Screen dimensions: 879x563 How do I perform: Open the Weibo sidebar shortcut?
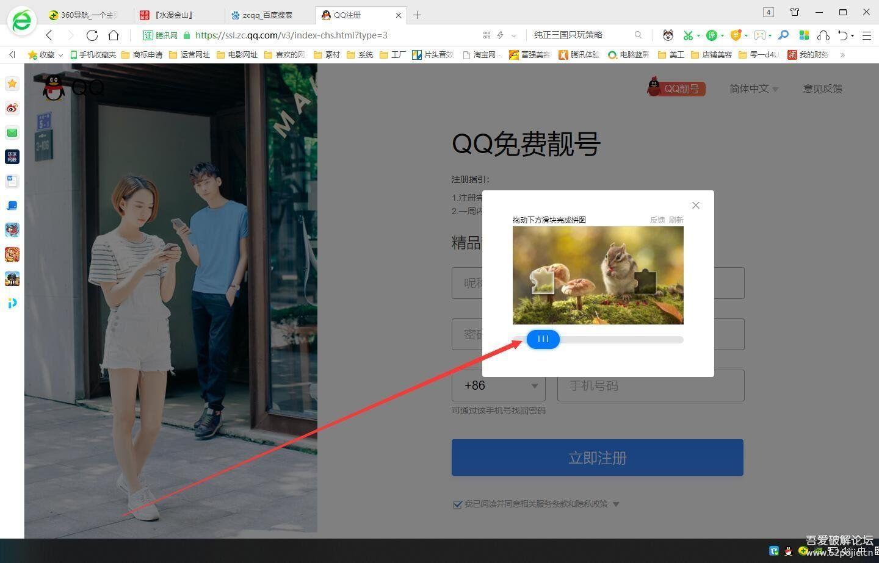pyautogui.click(x=12, y=109)
